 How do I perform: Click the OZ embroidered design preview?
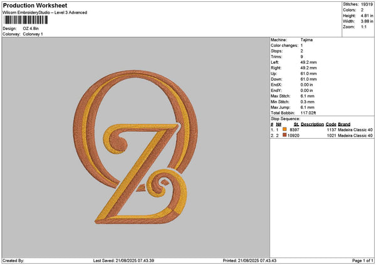[135, 147]
